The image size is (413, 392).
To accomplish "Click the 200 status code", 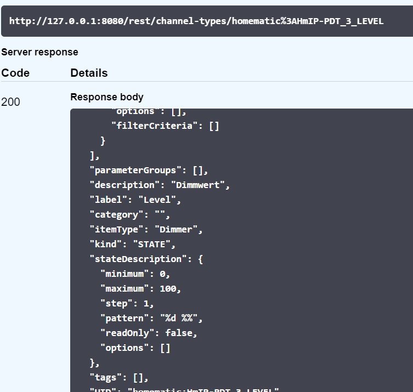I will click(x=10, y=102).
